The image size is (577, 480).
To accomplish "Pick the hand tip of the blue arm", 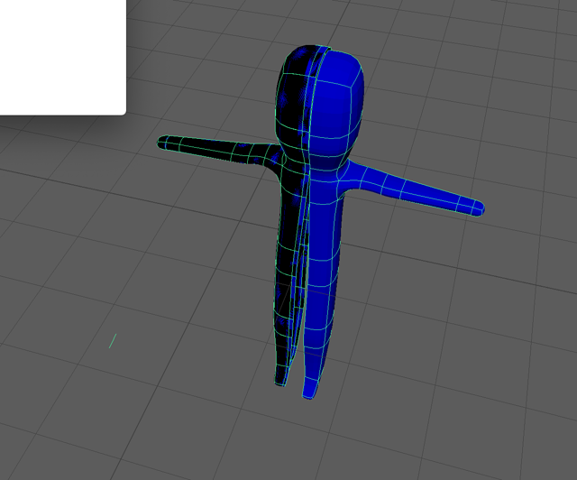I will tap(478, 209).
